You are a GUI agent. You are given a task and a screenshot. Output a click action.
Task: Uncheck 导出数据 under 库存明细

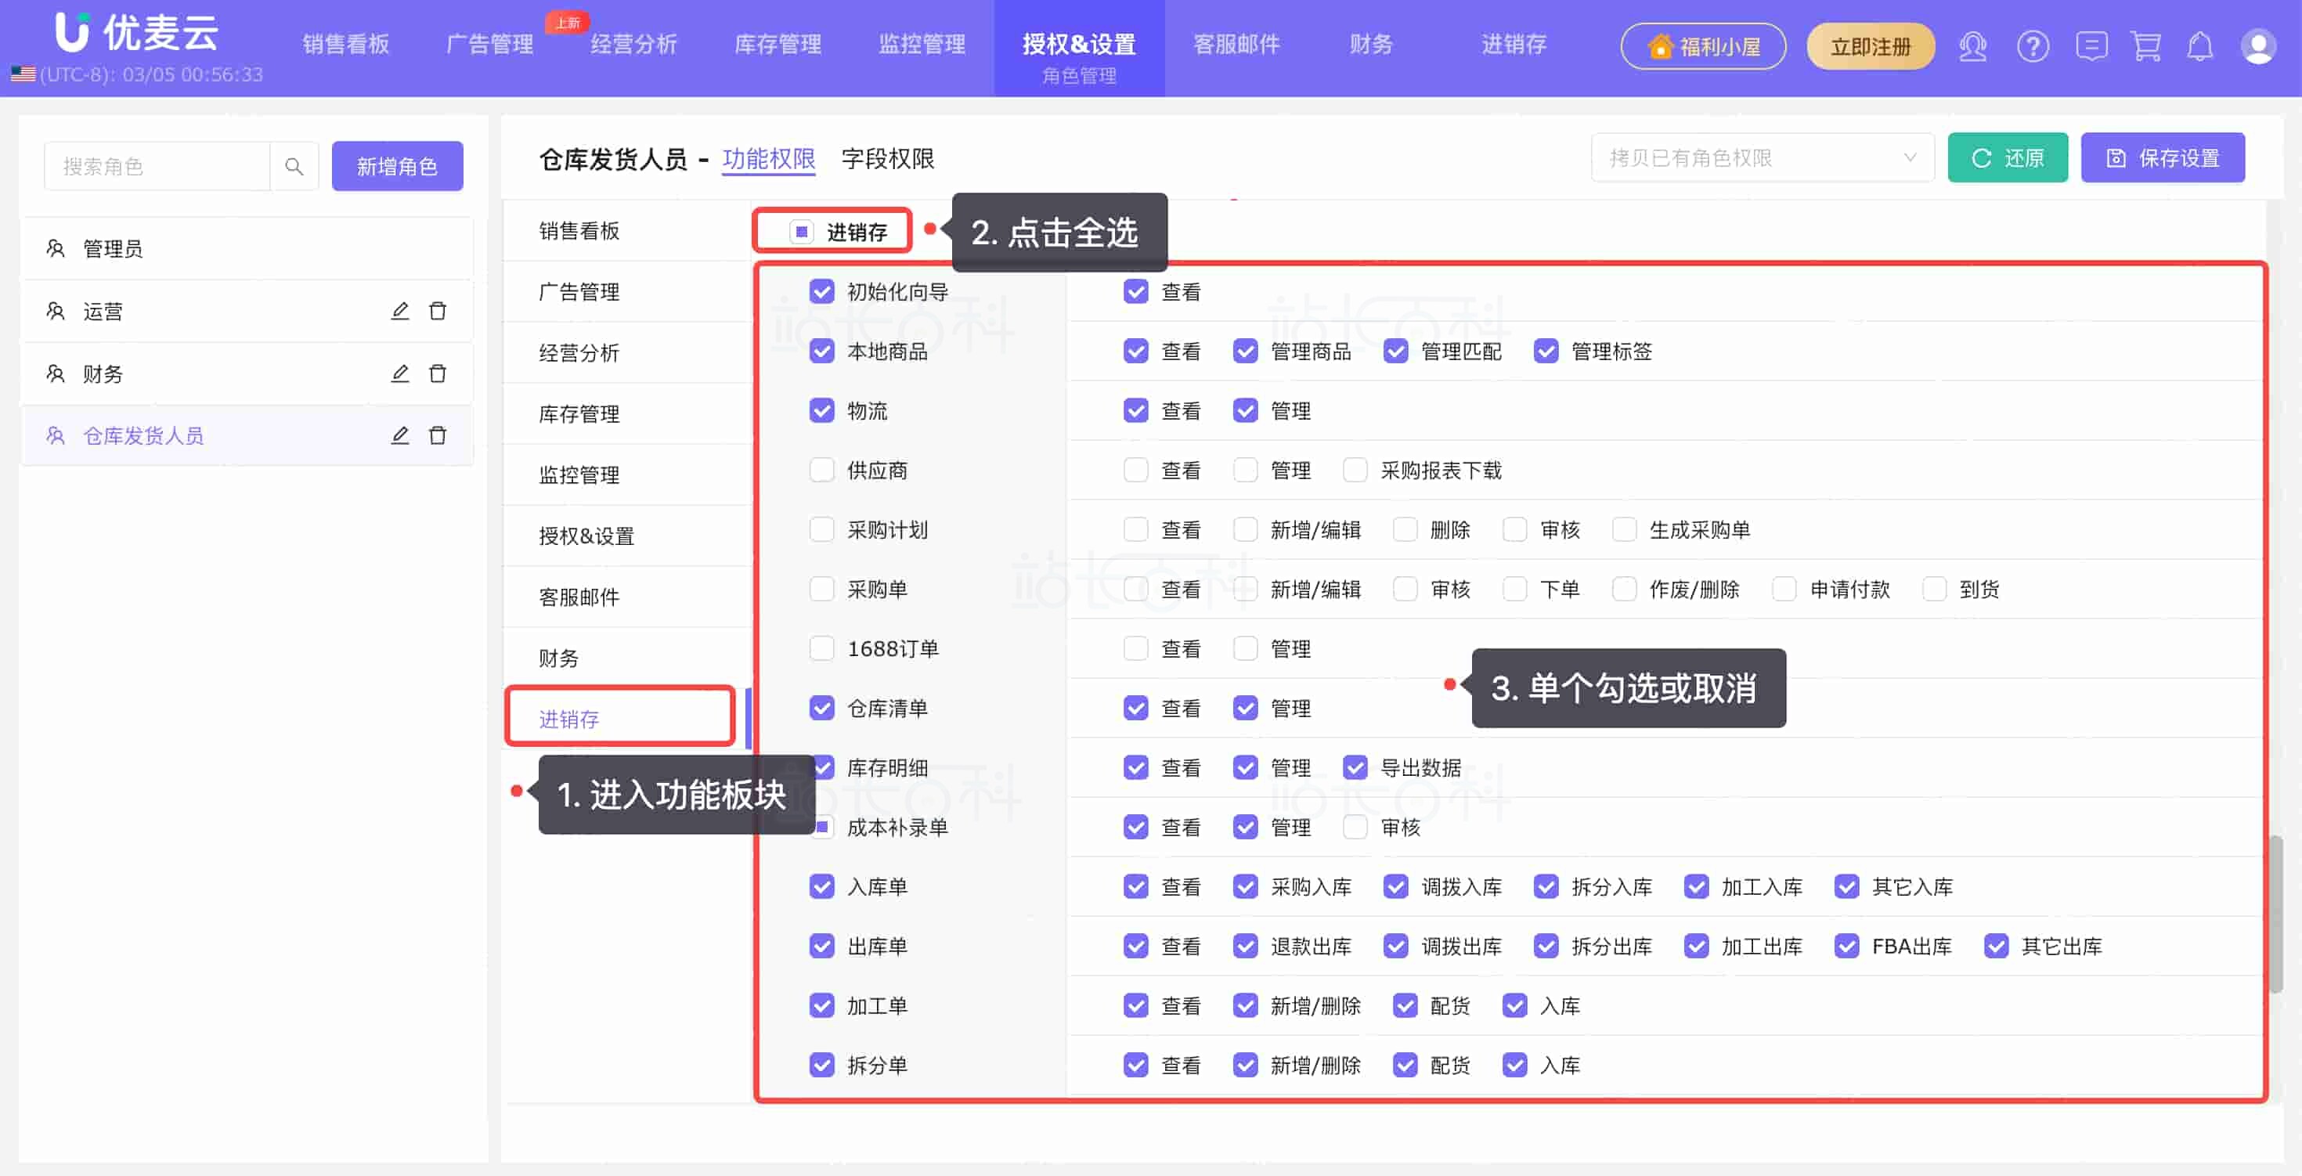(1355, 767)
